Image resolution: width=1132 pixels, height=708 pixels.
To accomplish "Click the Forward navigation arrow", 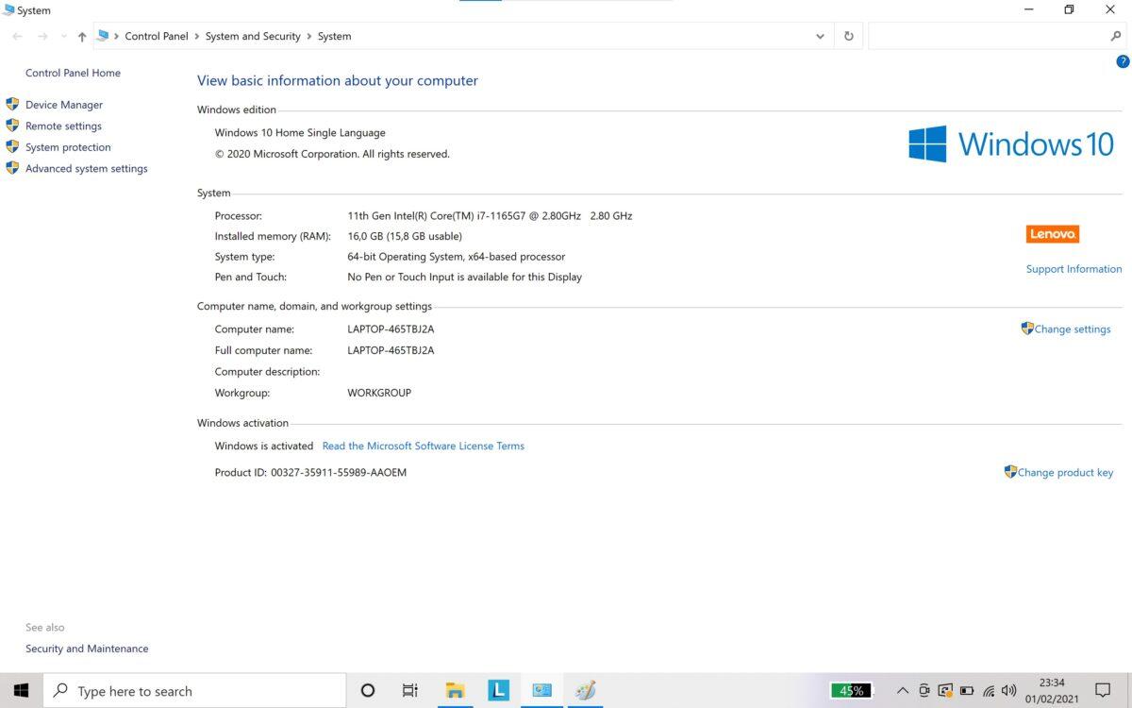I will point(42,36).
